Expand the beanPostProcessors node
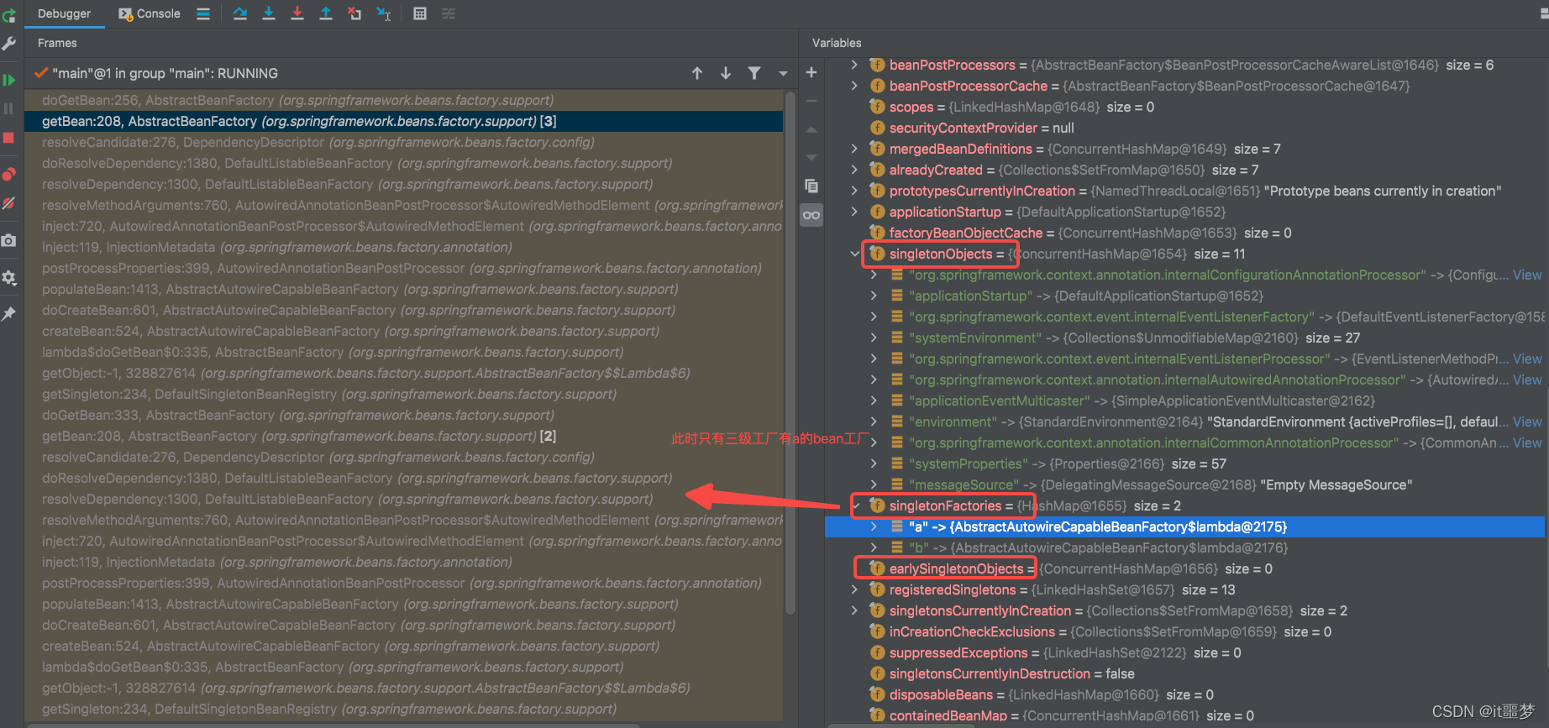This screenshot has width=1549, height=728. tap(855, 65)
